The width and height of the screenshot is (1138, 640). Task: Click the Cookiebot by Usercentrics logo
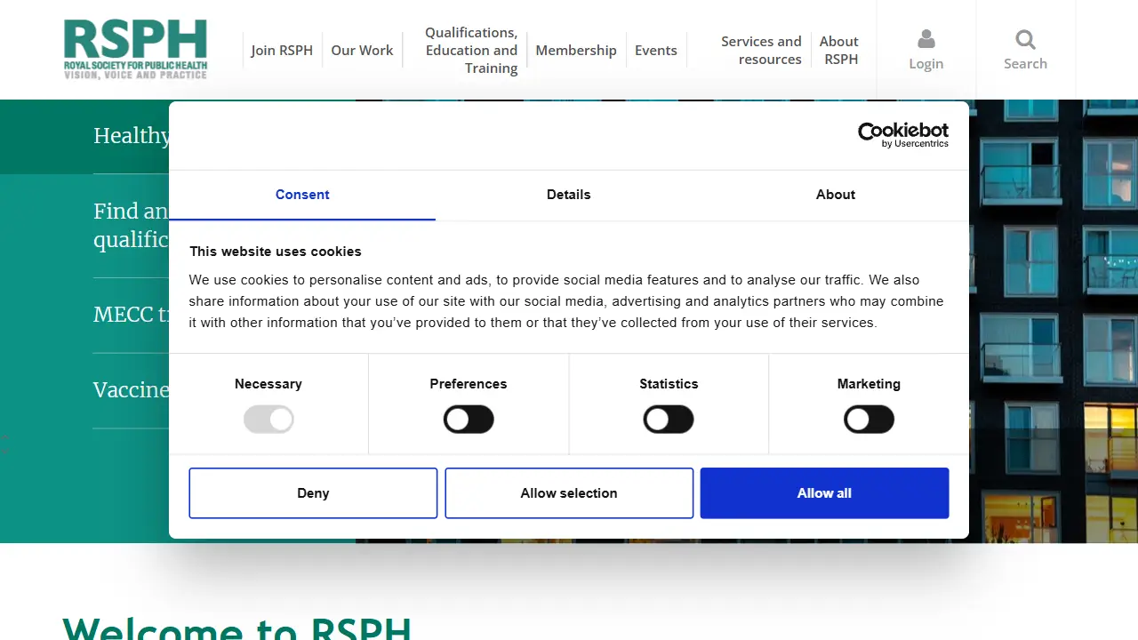click(x=903, y=135)
